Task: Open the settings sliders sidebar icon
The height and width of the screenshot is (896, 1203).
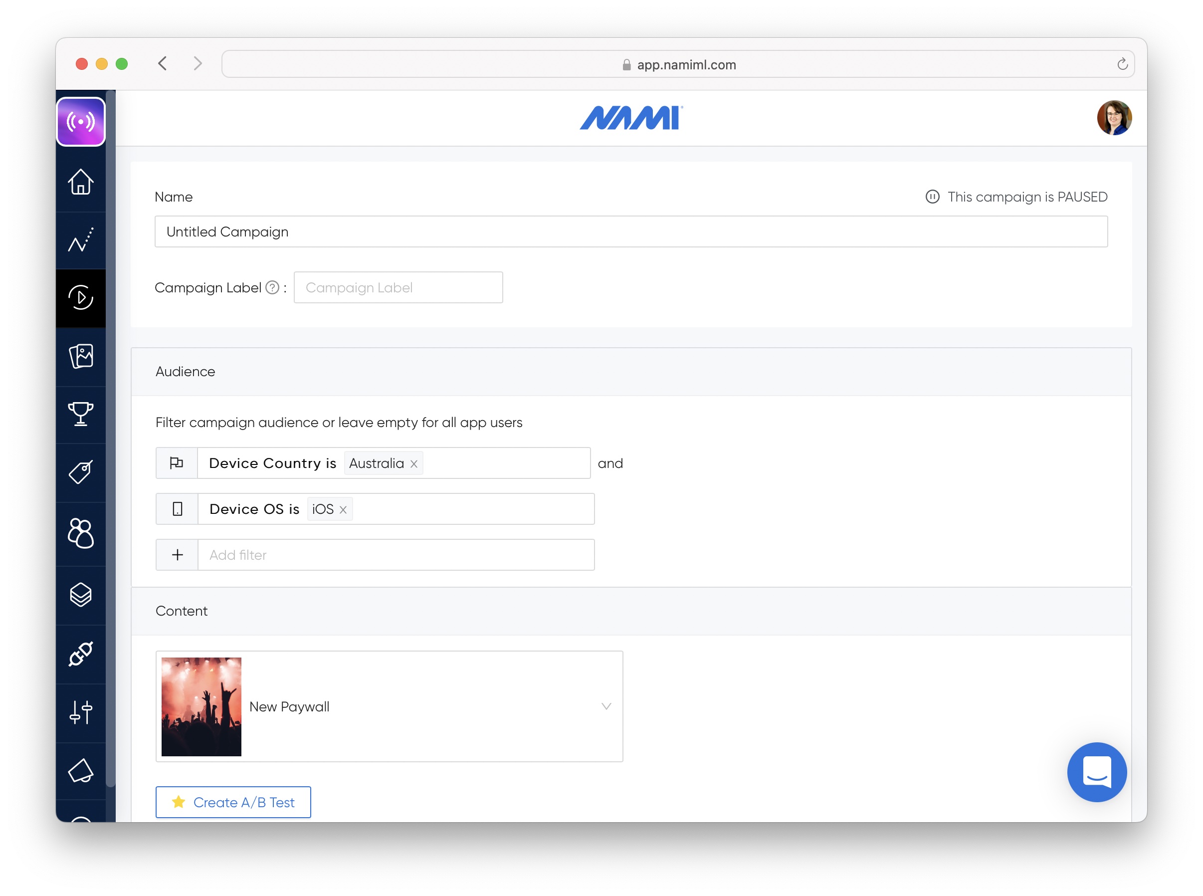Action: click(x=81, y=712)
